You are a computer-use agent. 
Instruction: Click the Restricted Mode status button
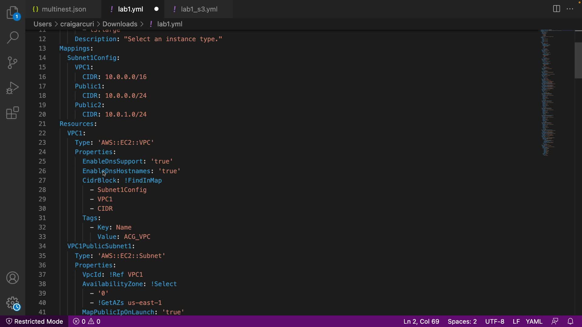(35, 321)
